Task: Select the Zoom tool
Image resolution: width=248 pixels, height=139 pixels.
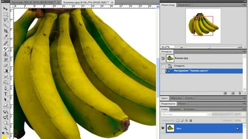Action: pos(5,128)
